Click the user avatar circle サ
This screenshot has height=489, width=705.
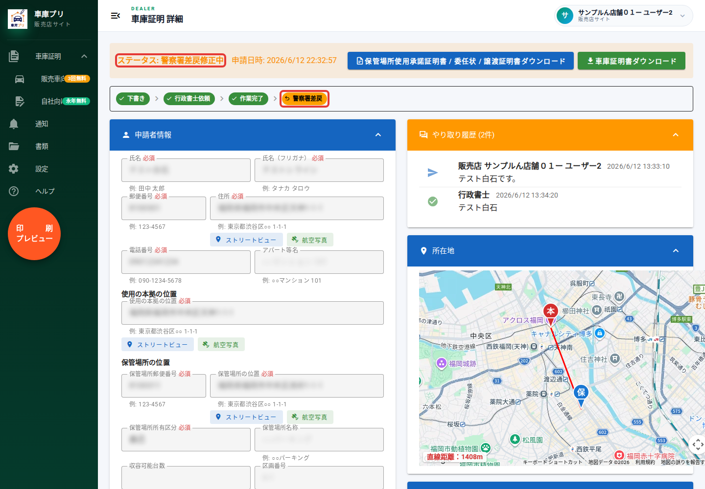coord(565,16)
